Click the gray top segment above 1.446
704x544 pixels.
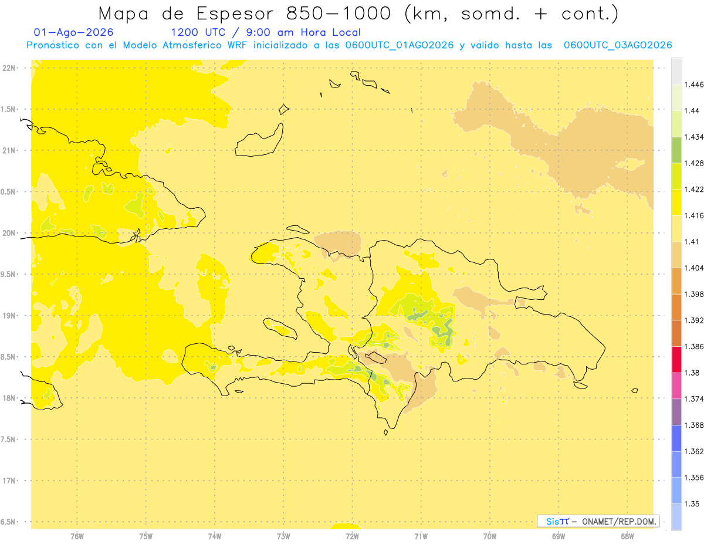pyautogui.click(x=677, y=72)
